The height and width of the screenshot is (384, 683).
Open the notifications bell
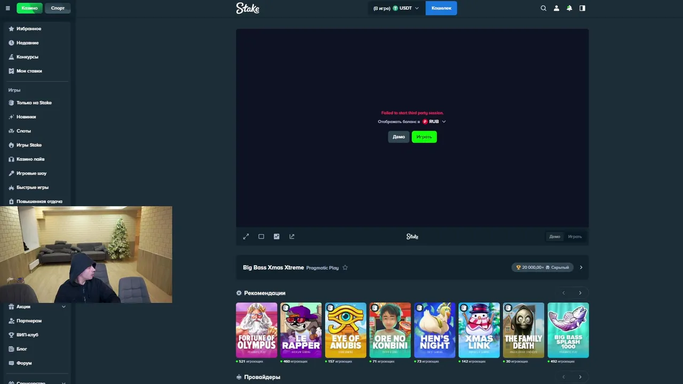coord(569,8)
